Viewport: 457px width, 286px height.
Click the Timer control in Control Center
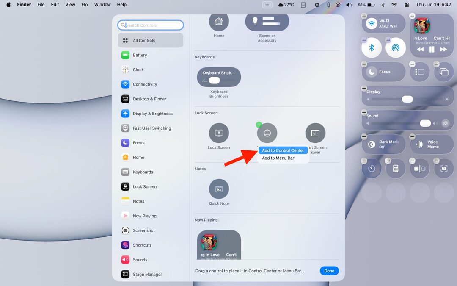click(372, 168)
